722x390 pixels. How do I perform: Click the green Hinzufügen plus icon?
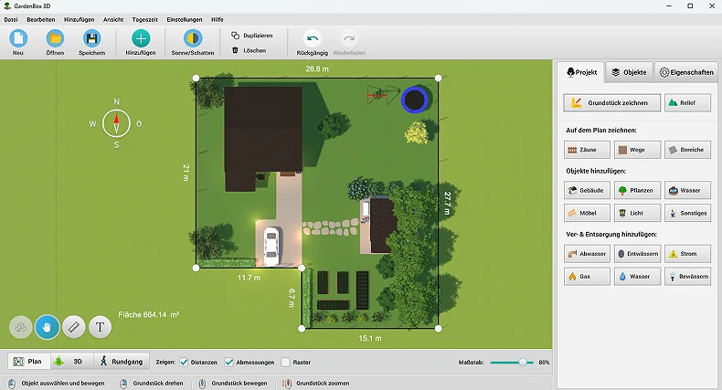click(x=141, y=38)
